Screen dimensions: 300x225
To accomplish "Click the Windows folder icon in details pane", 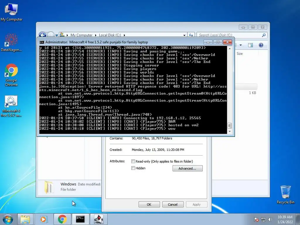I will click(49, 187).
